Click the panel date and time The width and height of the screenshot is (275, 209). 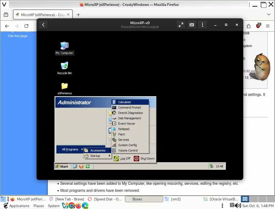258,206
